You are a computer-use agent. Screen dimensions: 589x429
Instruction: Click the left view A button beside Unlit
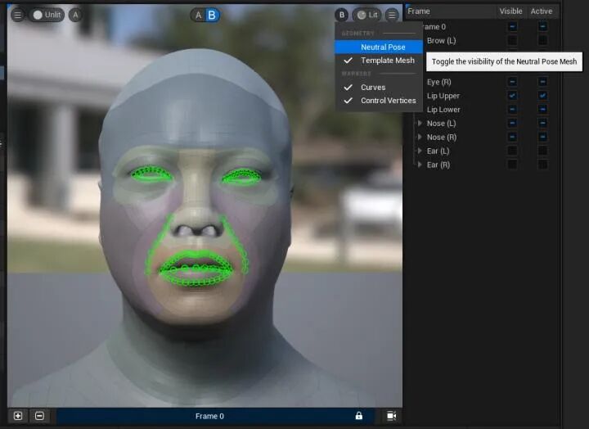[x=75, y=15]
